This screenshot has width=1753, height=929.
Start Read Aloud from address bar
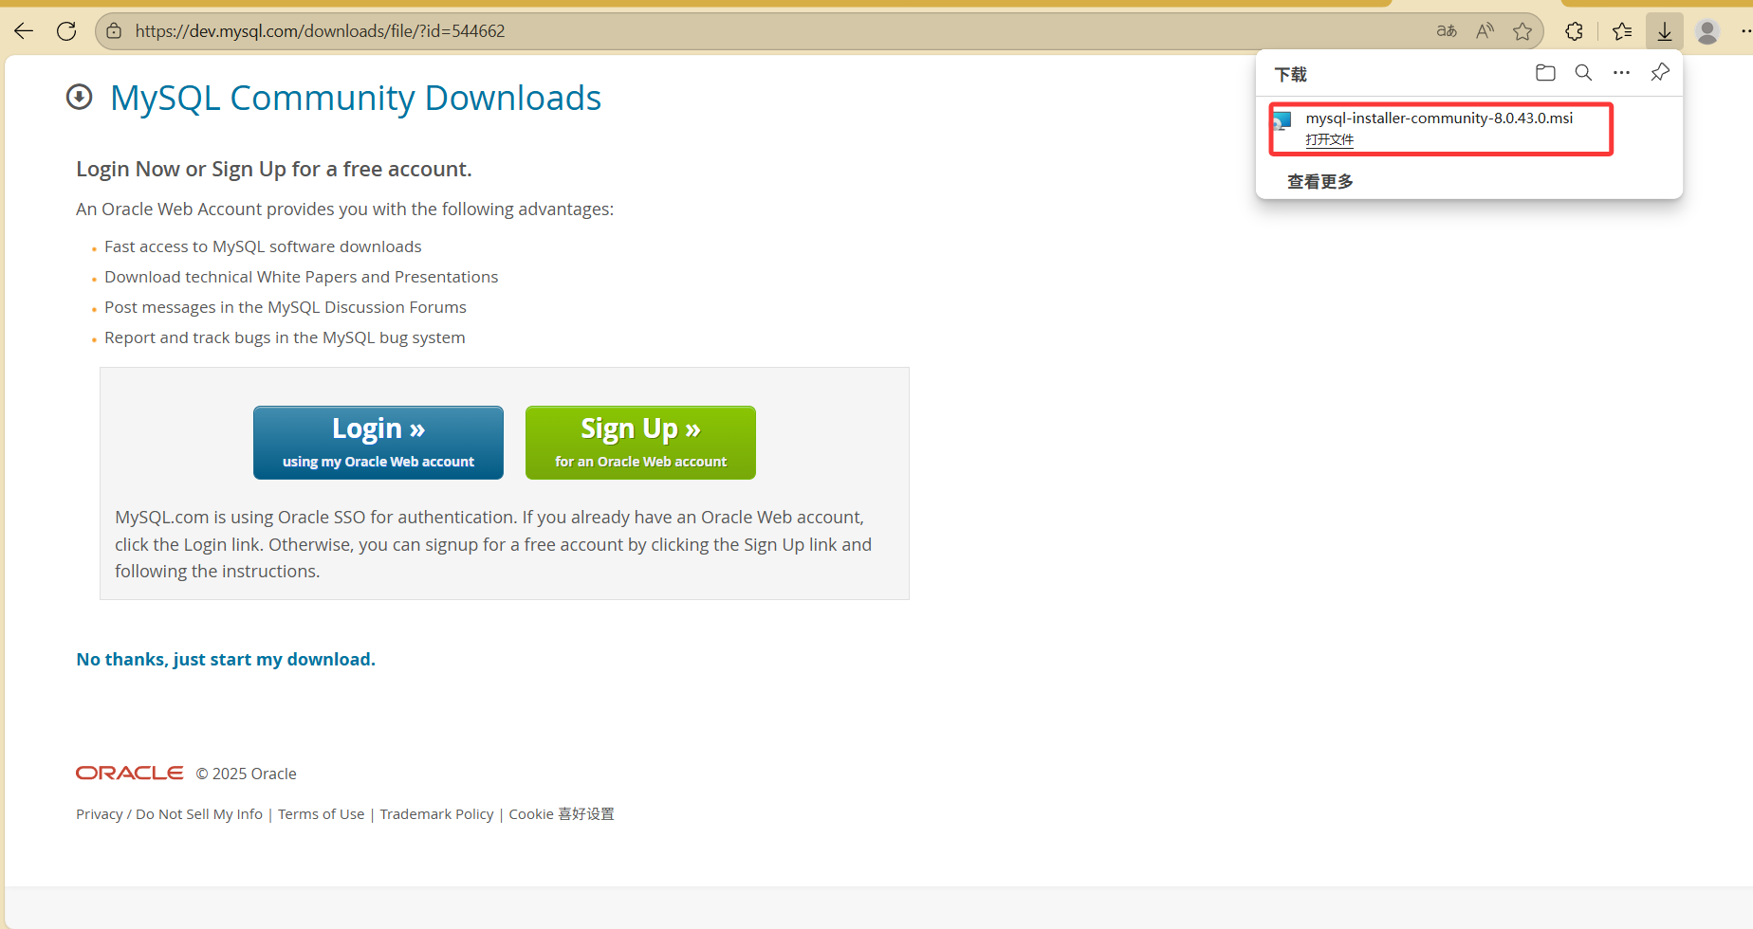[1485, 31]
